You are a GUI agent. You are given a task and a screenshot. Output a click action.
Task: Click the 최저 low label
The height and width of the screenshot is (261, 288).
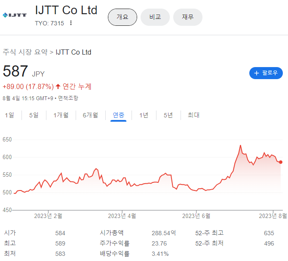10,253
